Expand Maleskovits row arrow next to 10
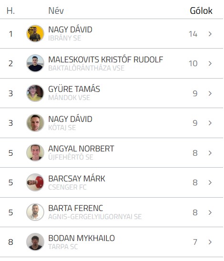The image size is (224, 261). point(210,63)
